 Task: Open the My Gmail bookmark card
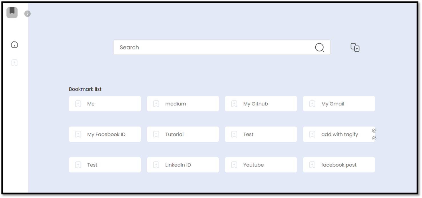coord(339,104)
